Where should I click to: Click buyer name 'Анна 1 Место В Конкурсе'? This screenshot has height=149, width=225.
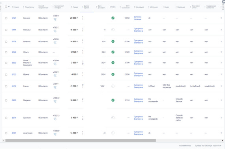tap(27, 63)
